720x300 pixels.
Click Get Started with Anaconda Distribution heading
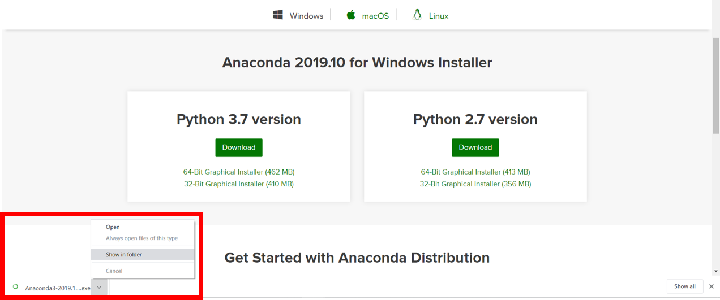pyautogui.click(x=357, y=258)
